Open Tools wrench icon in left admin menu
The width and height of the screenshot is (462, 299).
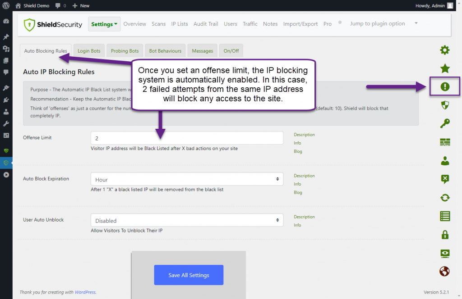(x=6, y=123)
